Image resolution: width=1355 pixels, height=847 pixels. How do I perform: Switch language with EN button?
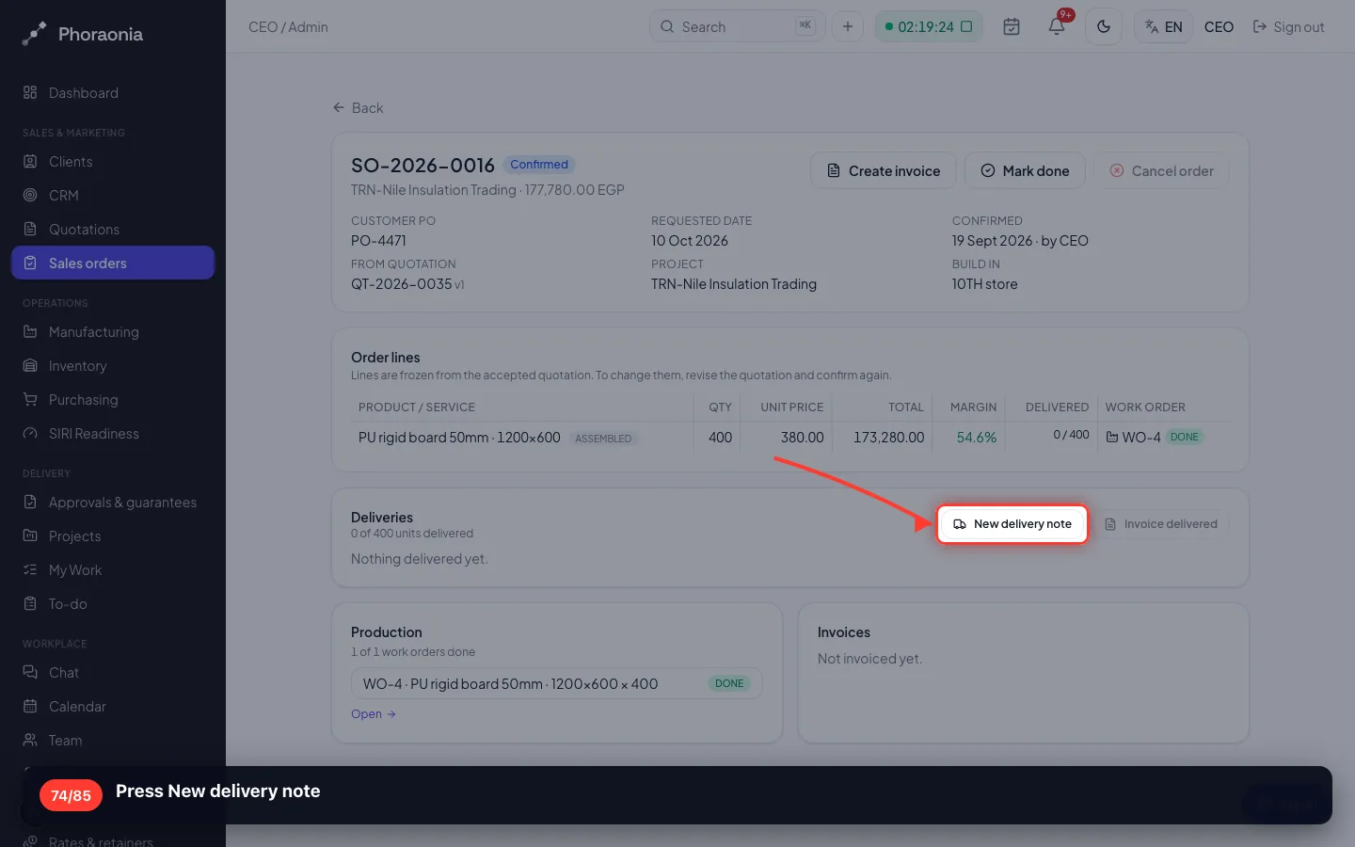click(x=1164, y=26)
